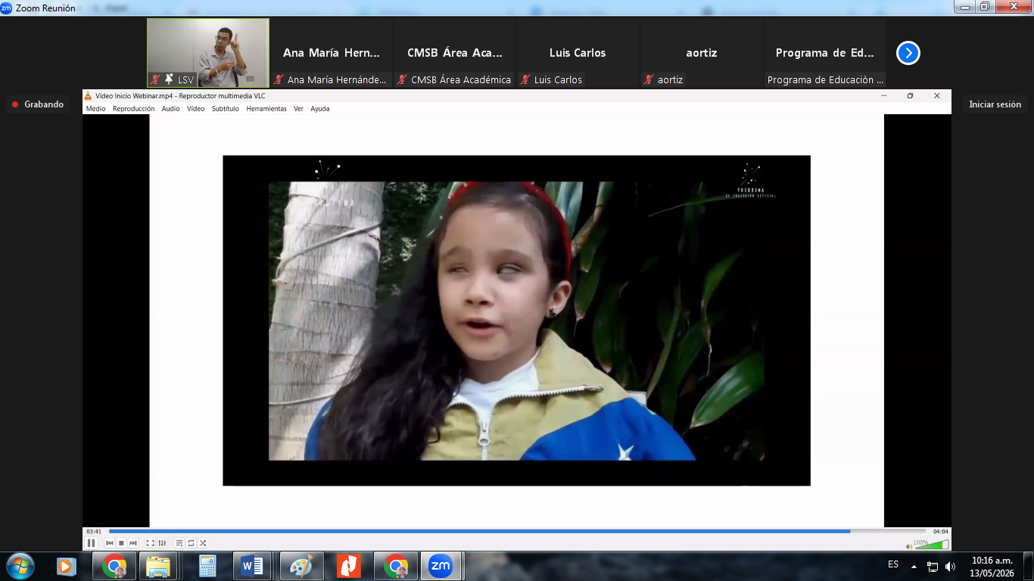Select the LSV interpreter video thumbnail

pyautogui.click(x=208, y=53)
